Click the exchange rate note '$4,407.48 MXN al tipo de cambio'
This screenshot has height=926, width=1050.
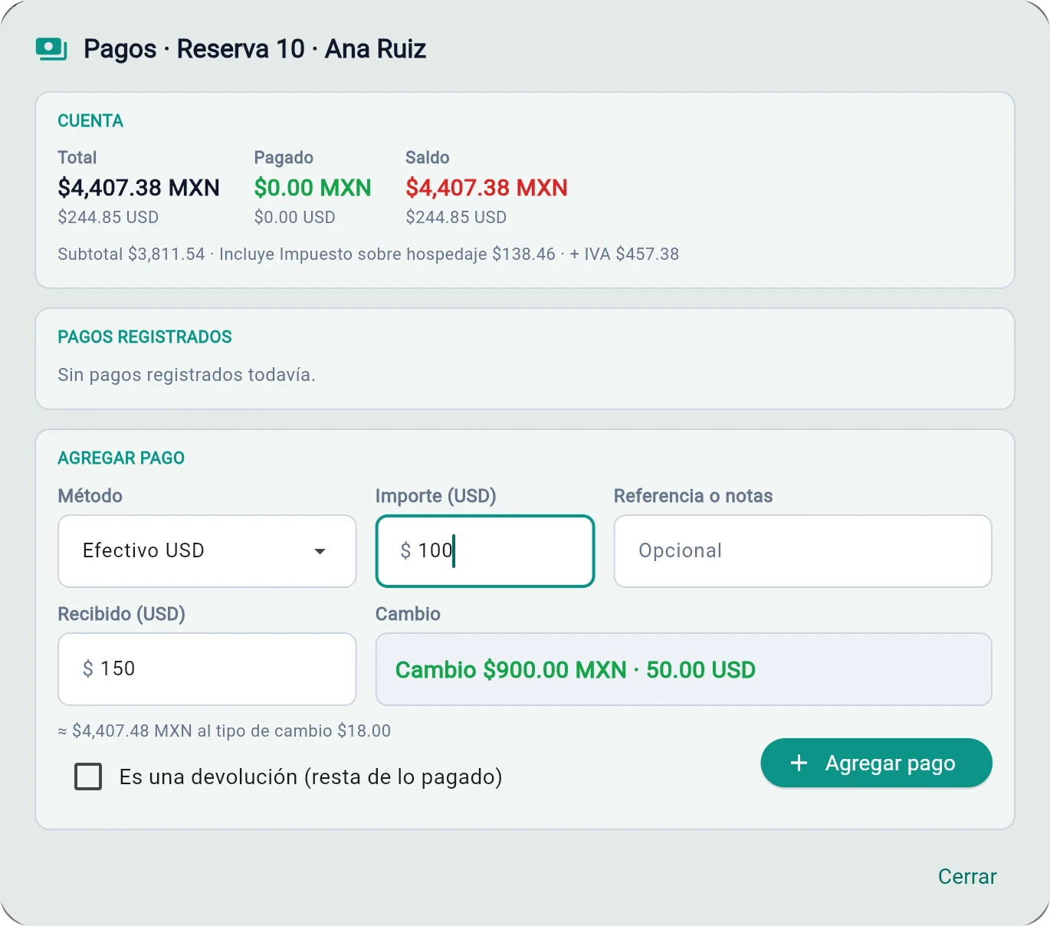click(225, 731)
